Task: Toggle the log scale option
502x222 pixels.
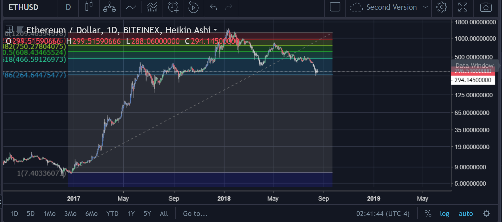Action: (x=444, y=214)
